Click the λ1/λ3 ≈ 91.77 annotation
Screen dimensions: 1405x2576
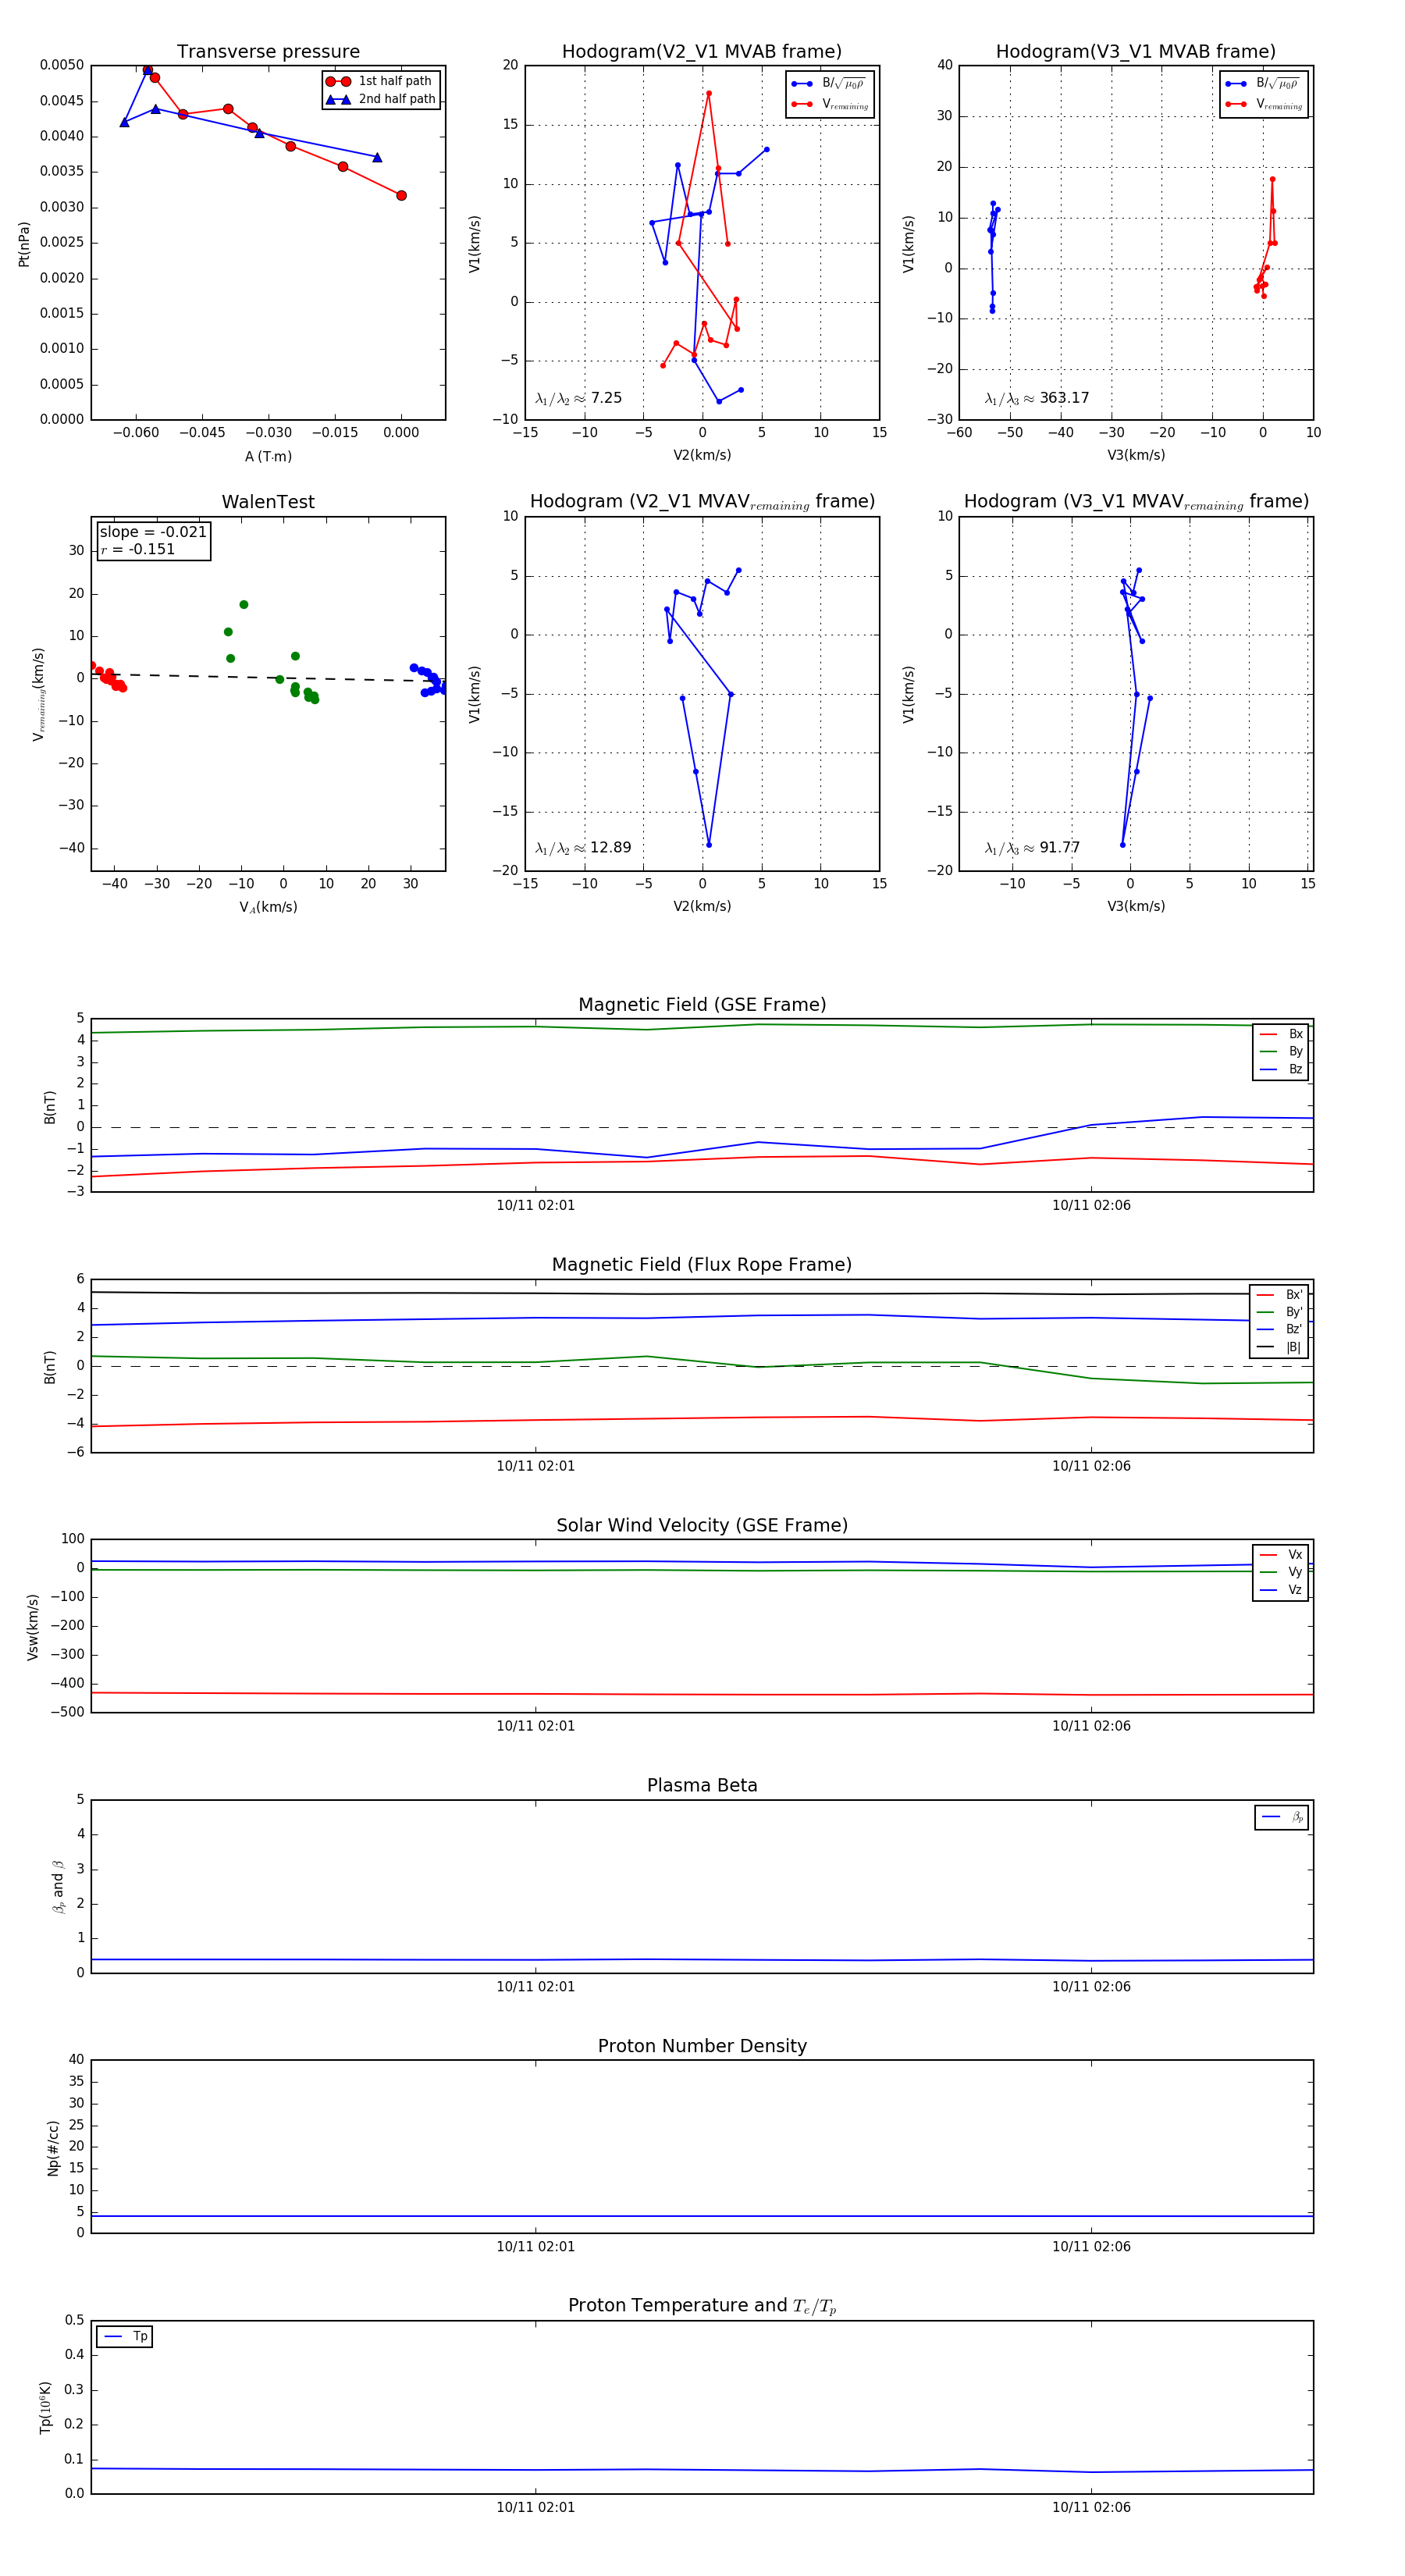pos(1033,848)
